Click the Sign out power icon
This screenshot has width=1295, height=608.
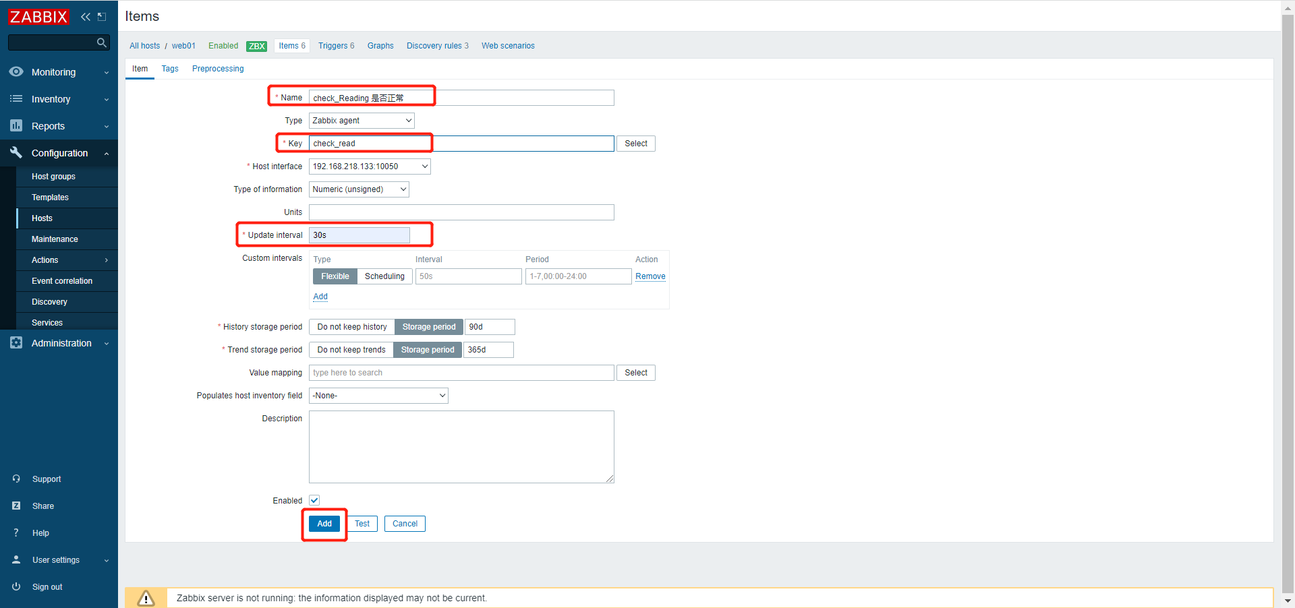coord(16,586)
